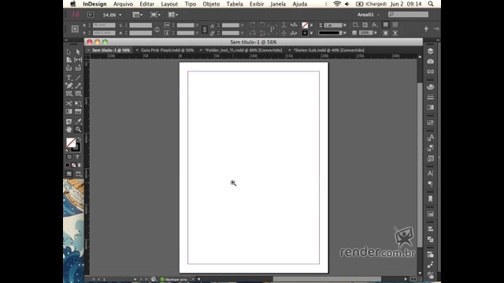Open the Arquivo menu

pos(123,4)
